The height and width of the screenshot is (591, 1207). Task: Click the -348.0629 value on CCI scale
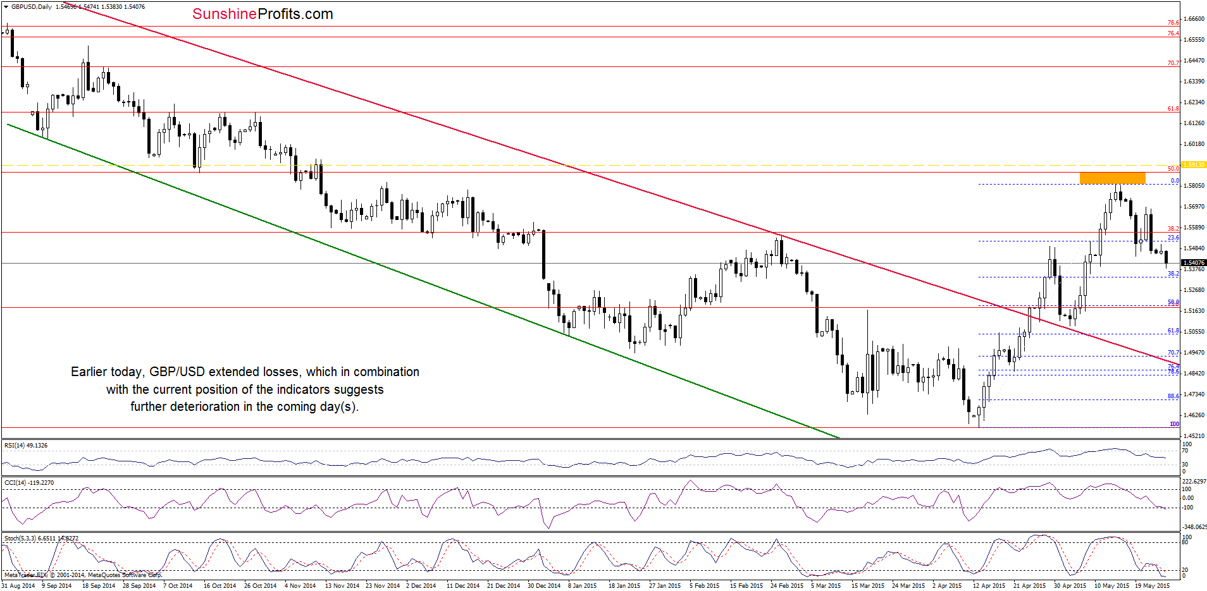(1194, 527)
